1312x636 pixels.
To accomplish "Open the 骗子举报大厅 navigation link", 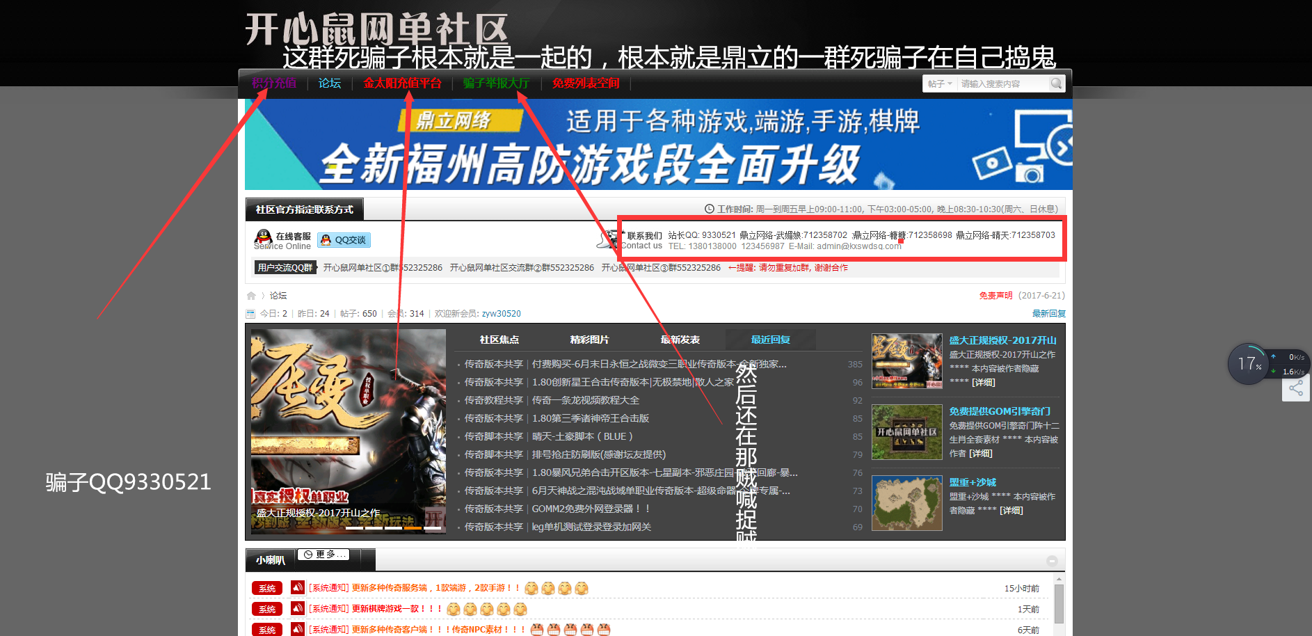I will 496,84.
